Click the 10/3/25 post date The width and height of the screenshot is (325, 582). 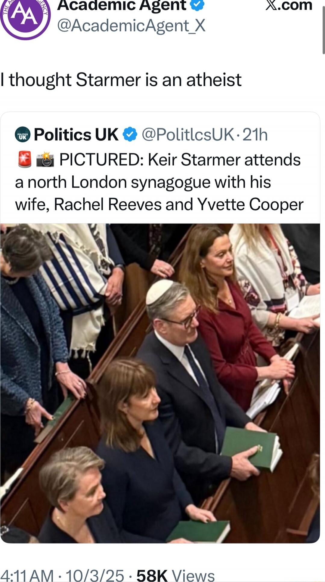[x=95, y=575]
